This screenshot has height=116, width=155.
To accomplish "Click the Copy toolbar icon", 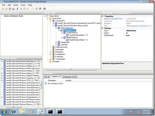I will tap(21, 9).
